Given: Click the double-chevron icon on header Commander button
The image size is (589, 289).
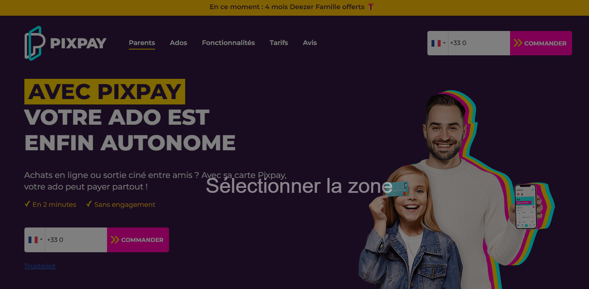Looking at the screenshot, I should click(x=518, y=43).
